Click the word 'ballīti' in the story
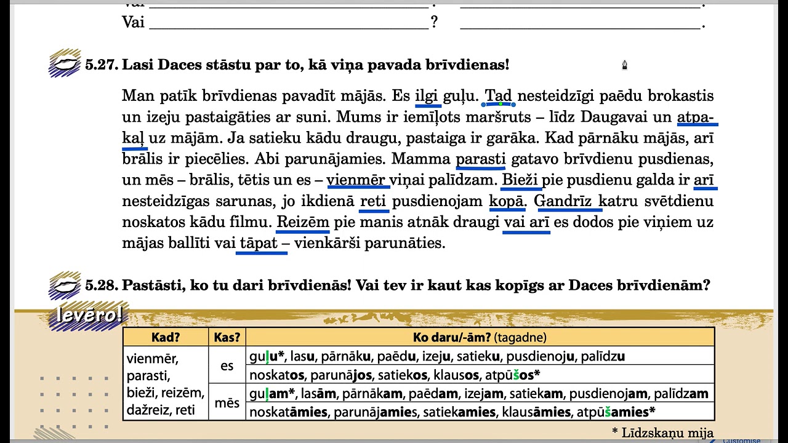This screenshot has width=788, height=443. 189,244
